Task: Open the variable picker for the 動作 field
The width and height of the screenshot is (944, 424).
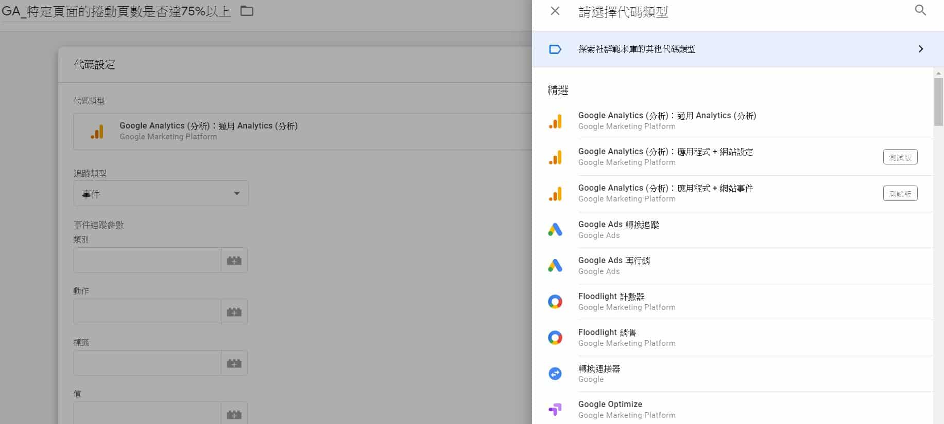Action: click(234, 312)
